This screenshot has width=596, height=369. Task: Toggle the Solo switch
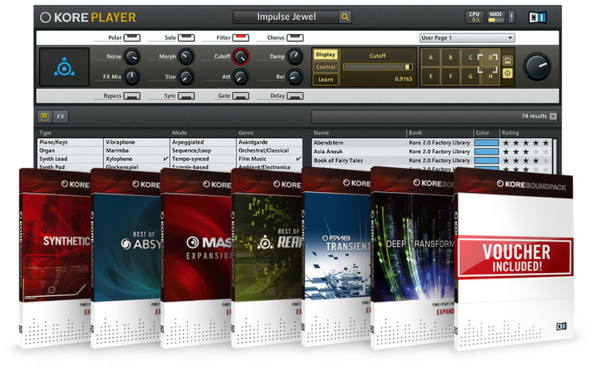[186, 38]
